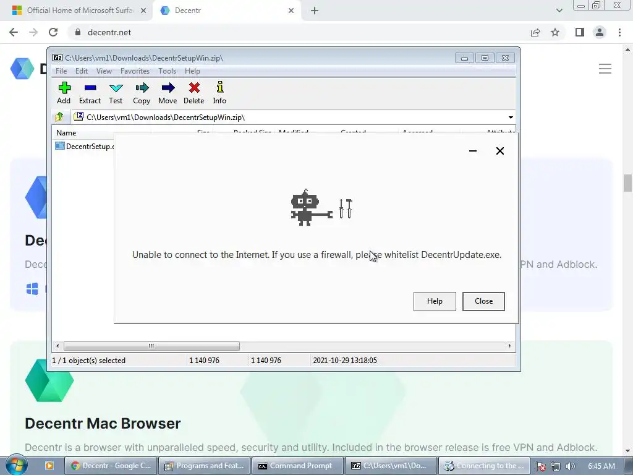The image size is (633, 475).
Task: Open the Chrome profile icon
Action: click(x=600, y=32)
